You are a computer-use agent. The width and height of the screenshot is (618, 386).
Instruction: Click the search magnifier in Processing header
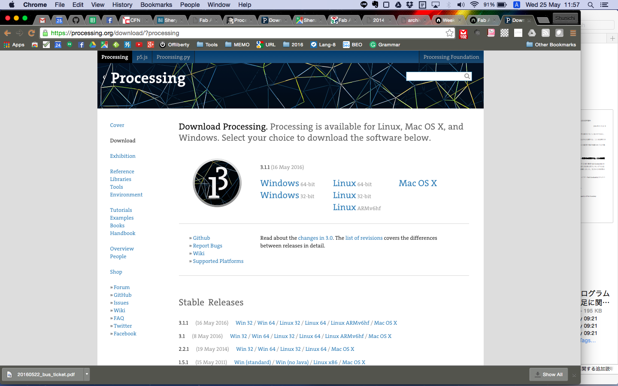[x=467, y=76]
